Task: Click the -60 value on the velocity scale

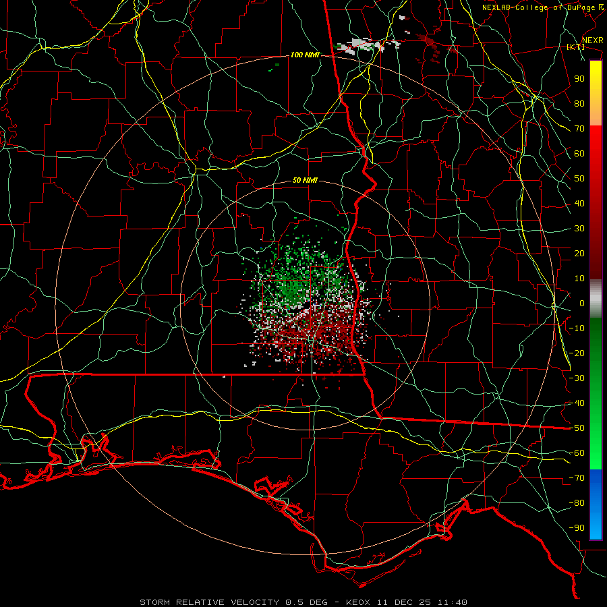Action: point(577,453)
